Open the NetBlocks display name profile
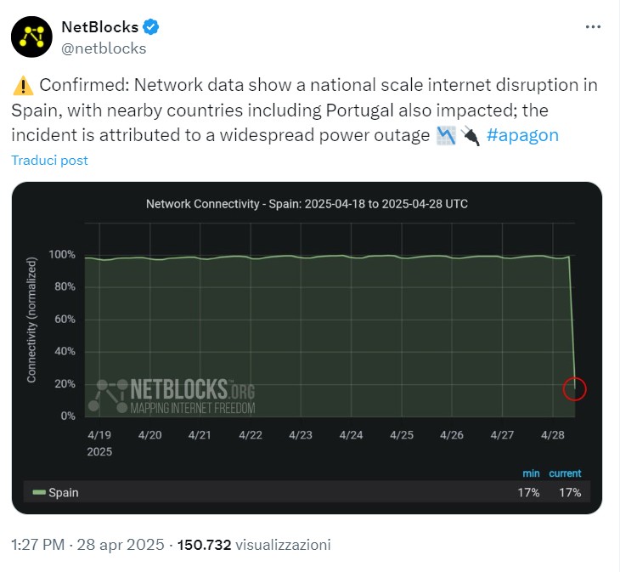Viewport: 620px width, 572px height. click(100, 27)
